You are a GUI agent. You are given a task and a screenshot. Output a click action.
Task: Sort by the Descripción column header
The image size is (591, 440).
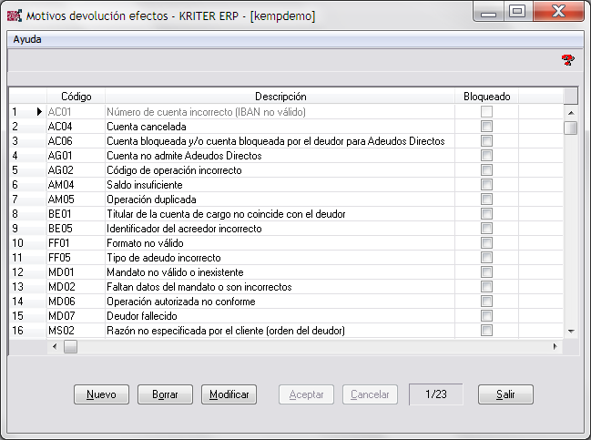[280, 97]
